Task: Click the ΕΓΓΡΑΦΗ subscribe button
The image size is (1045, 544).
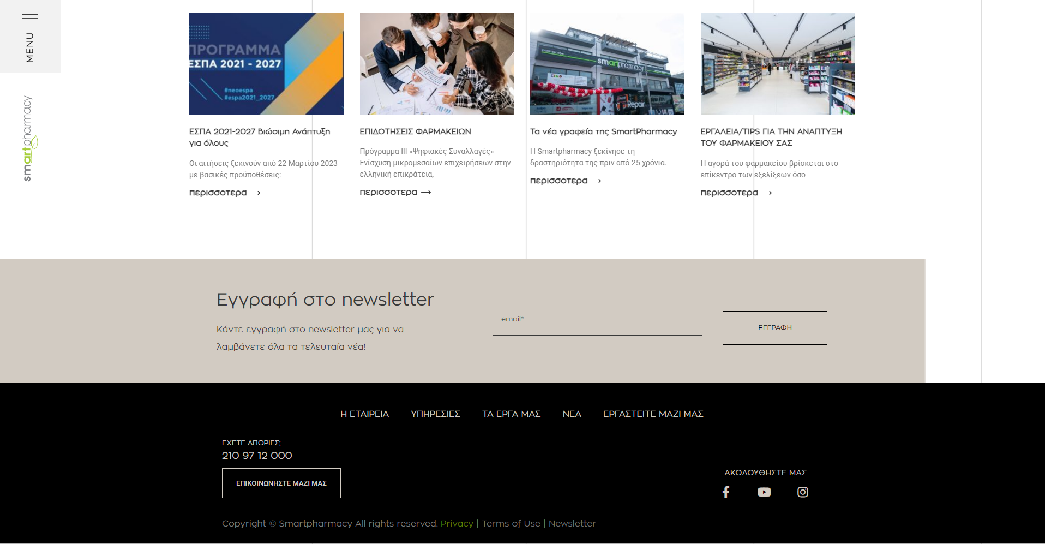Action: (774, 328)
